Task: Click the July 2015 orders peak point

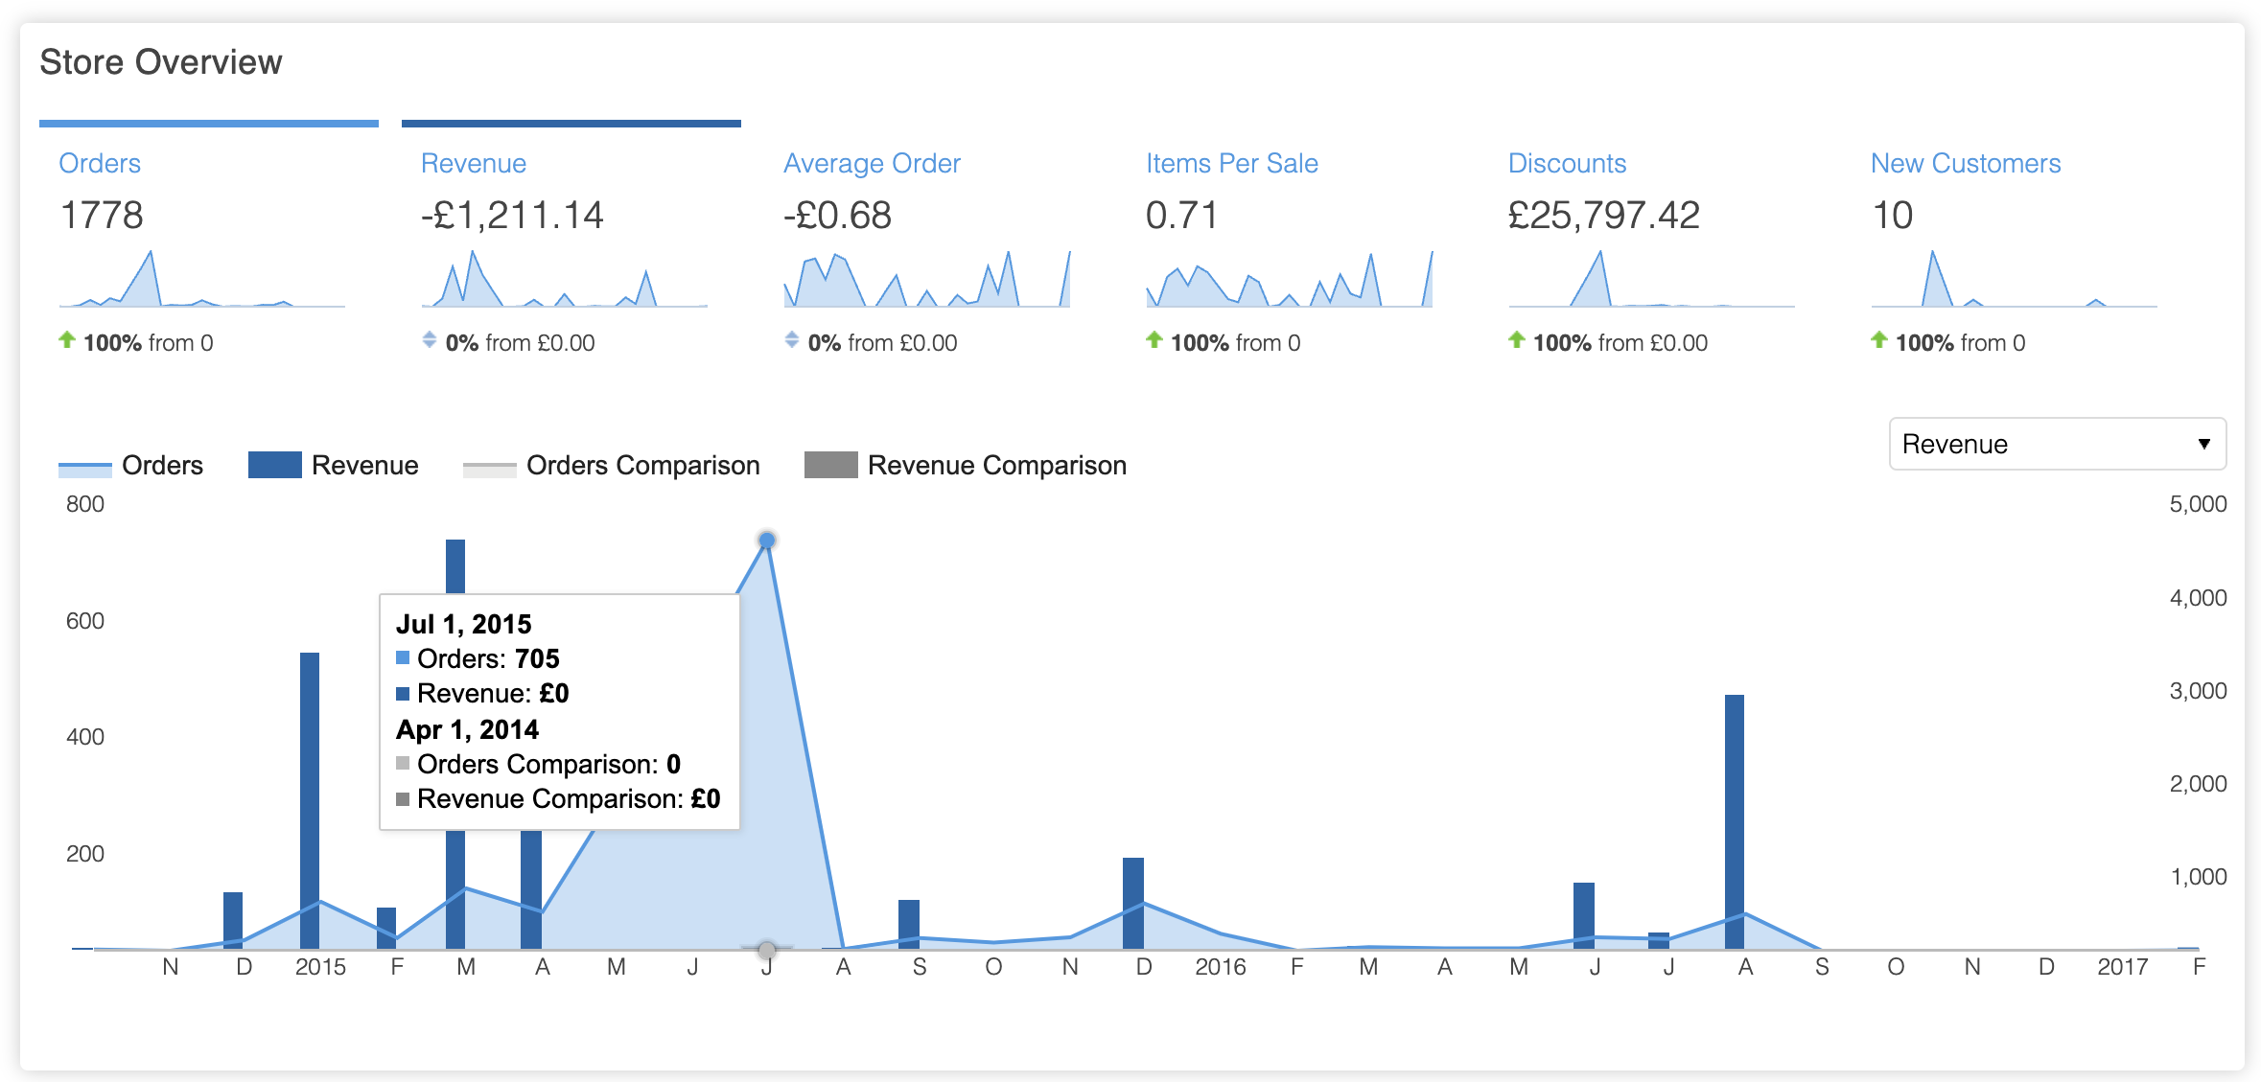Action: click(x=767, y=541)
